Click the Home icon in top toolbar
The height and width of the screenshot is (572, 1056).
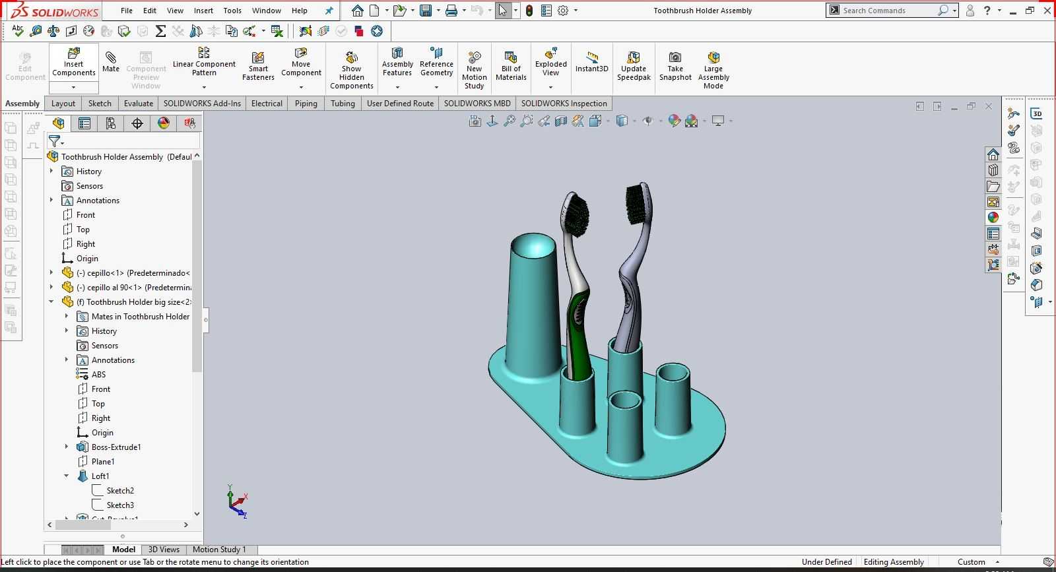tap(357, 11)
